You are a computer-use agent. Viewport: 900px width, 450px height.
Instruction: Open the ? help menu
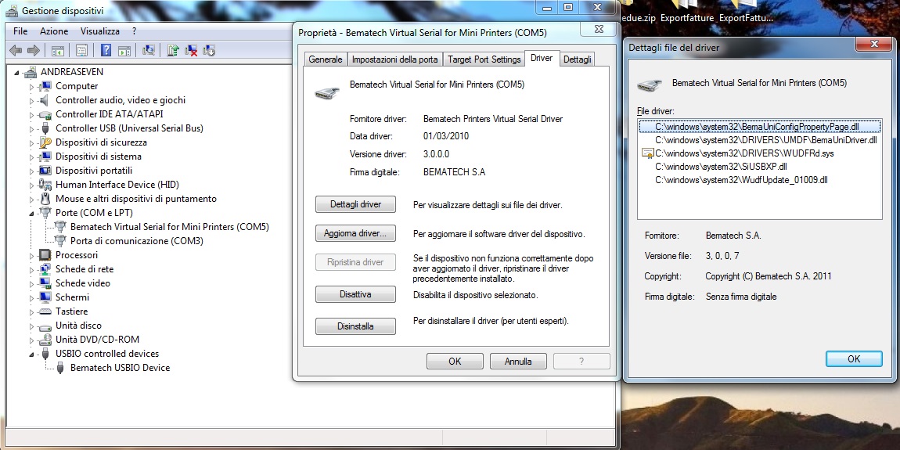pos(134,31)
